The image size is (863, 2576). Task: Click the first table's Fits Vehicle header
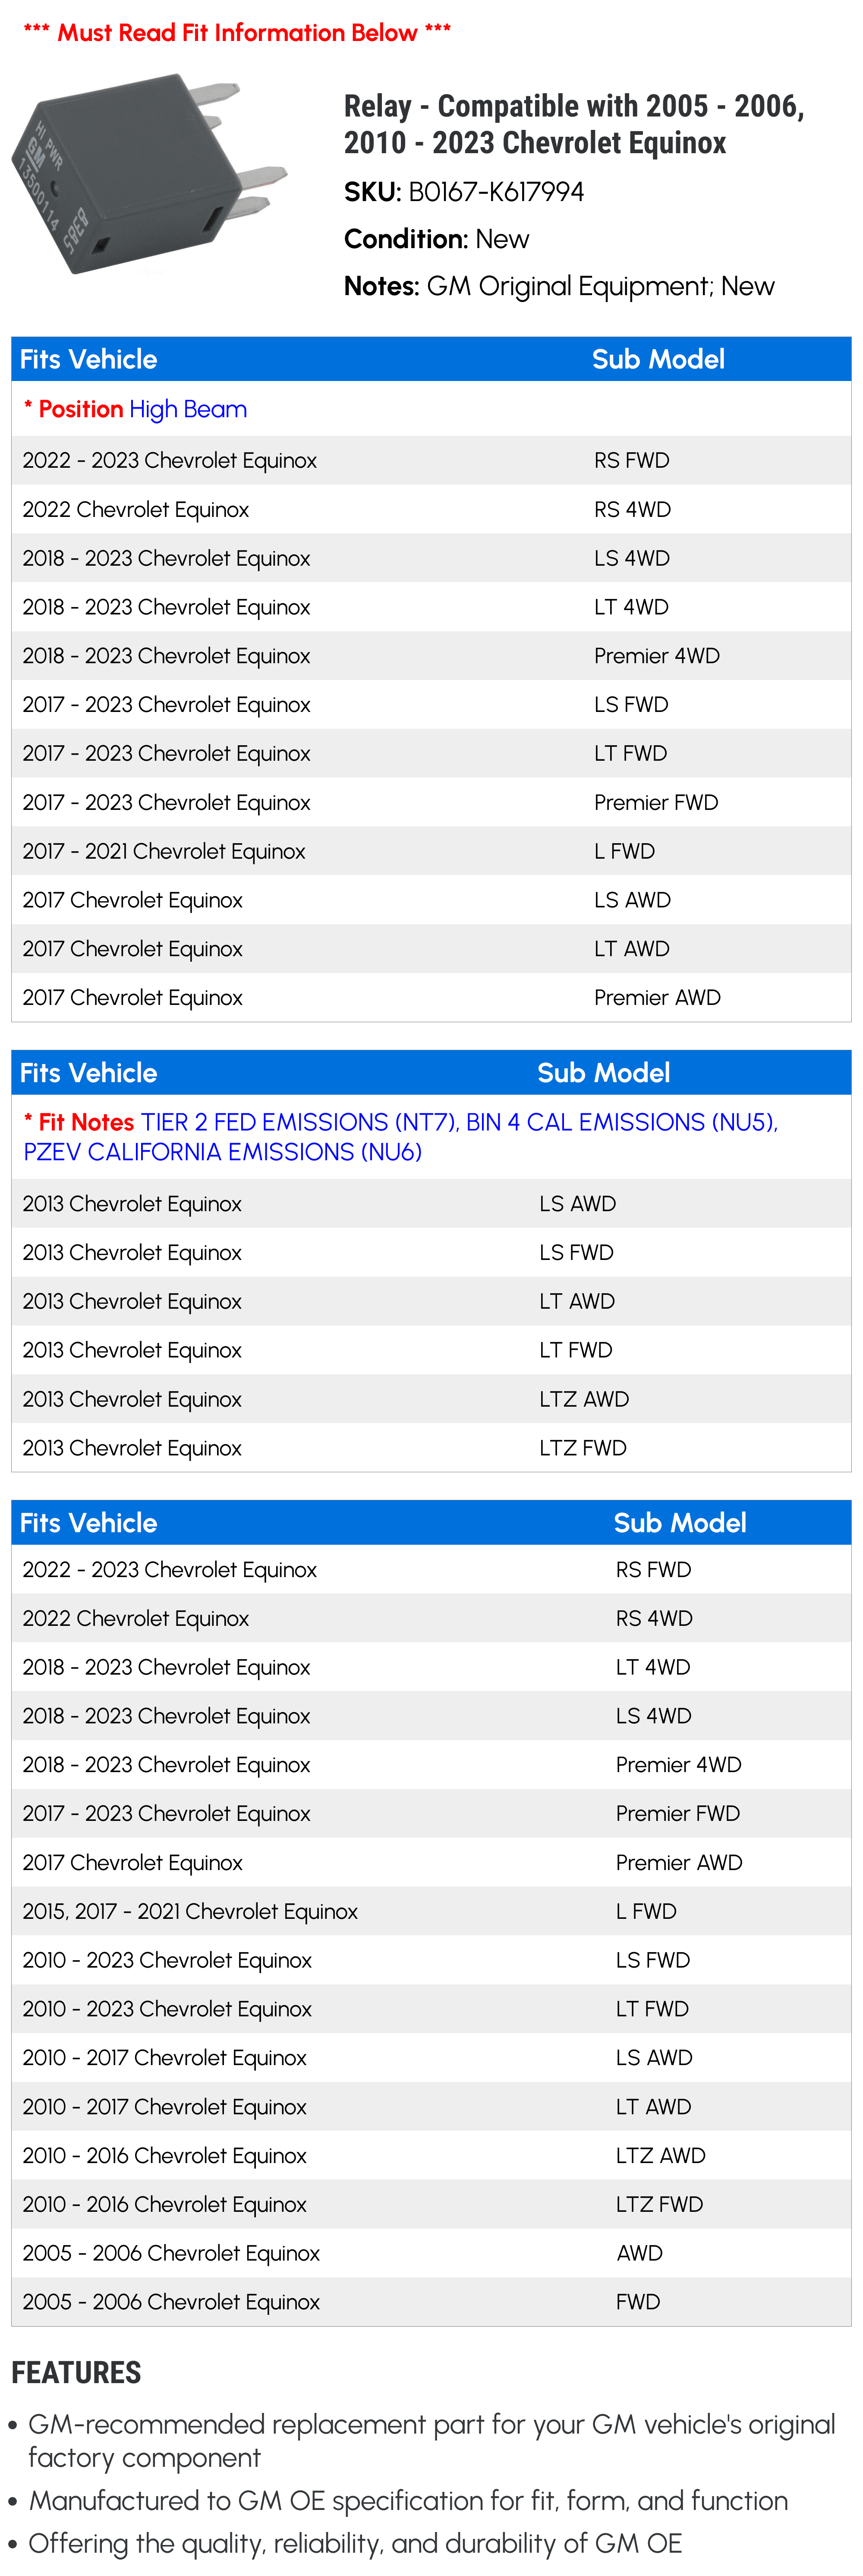[x=89, y=359]
